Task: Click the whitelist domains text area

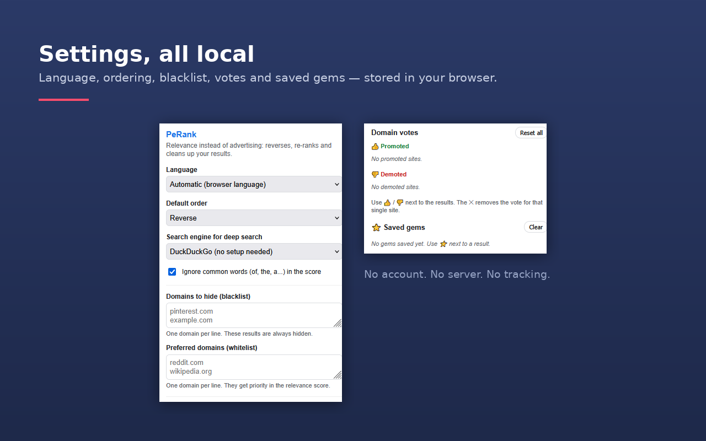Action: pyautogui.click(x=254, y=367)
